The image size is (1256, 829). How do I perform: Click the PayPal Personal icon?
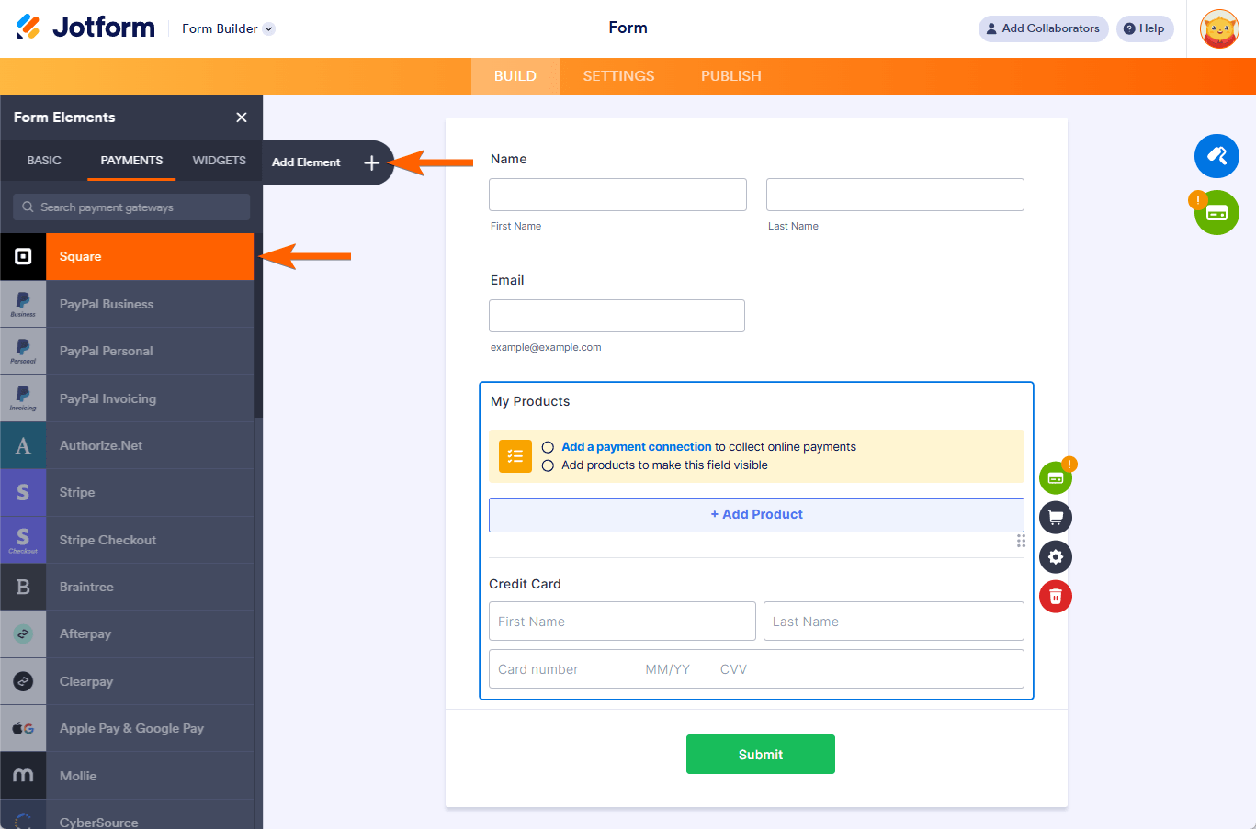[x=23, y=351]
